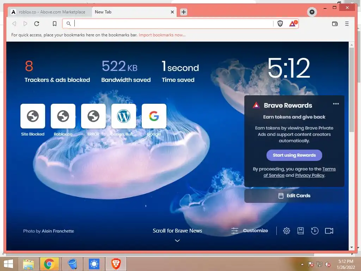Open Brave Talk video camera icon
361x271 pixels.
click(x=329, y=231)
